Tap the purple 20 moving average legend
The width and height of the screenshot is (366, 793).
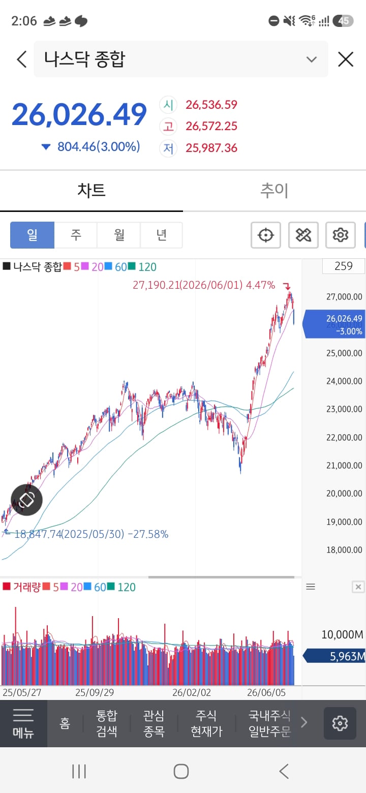93,266
